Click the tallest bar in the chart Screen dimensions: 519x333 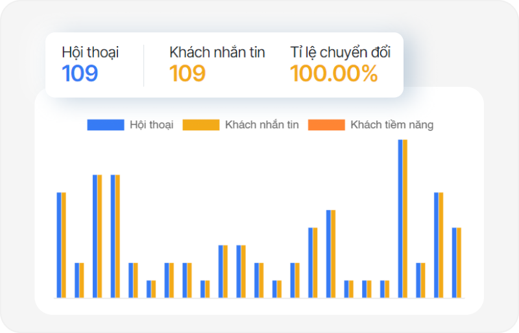[403, 219]
